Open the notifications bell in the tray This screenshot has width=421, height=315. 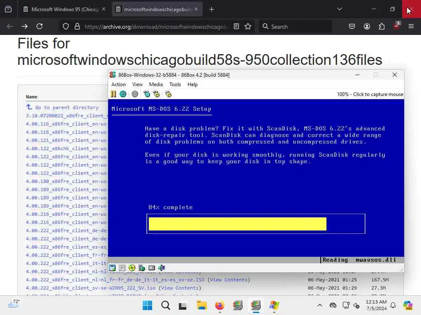(393, 305)
